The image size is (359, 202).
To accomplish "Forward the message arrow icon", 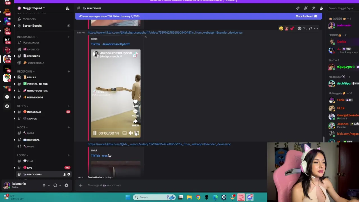I will tap(310, 28).
